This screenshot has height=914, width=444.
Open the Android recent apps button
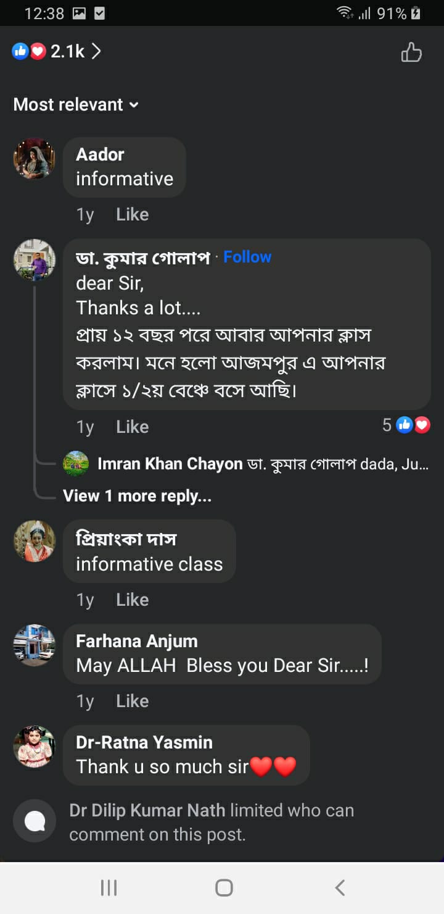[x=109, y=888]
